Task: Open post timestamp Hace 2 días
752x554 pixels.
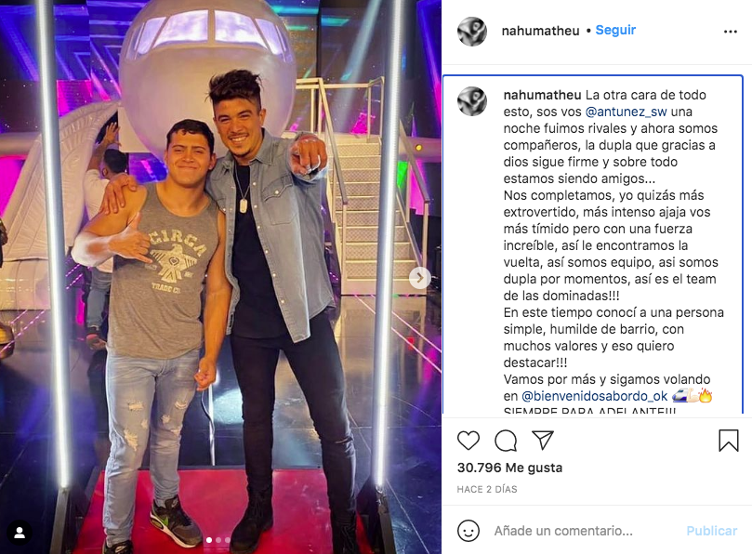Action: [x=487, y=489]
